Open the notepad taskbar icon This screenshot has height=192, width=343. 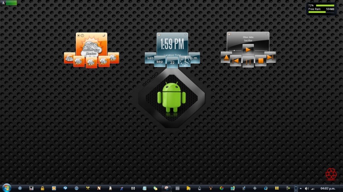tap(144, 188)
